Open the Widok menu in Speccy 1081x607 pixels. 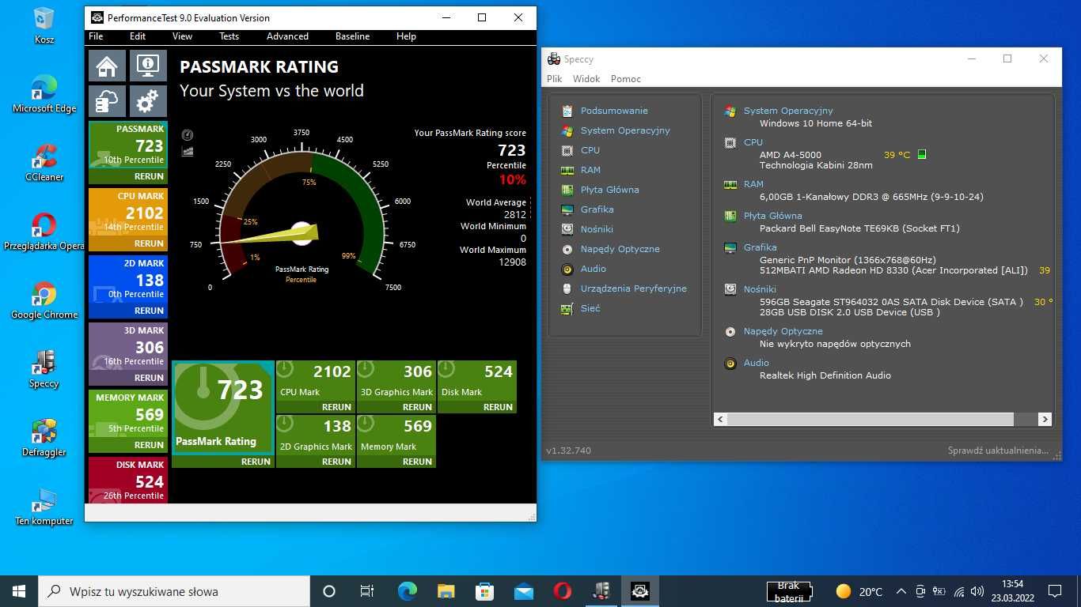586,79
